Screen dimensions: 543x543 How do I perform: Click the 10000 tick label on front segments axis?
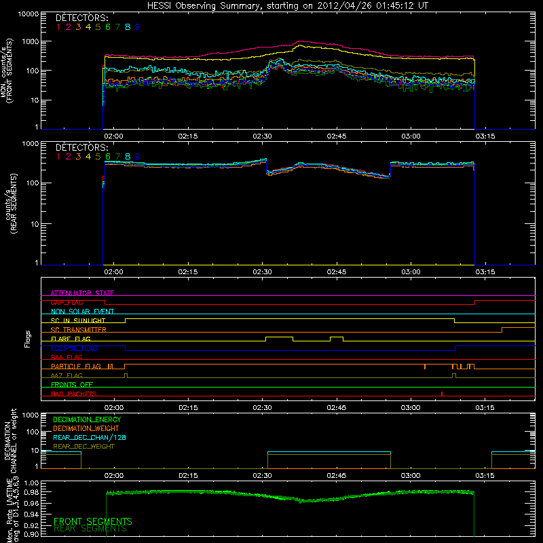point(28,14)
